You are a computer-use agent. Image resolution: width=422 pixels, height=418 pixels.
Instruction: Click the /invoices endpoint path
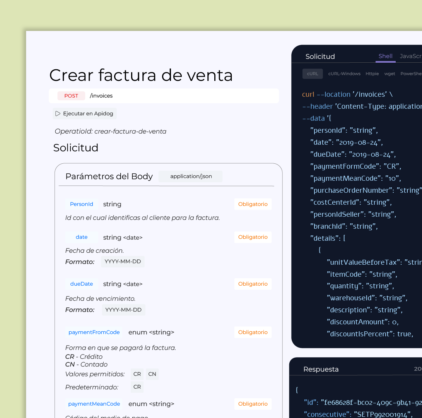(x=101, y=96)
